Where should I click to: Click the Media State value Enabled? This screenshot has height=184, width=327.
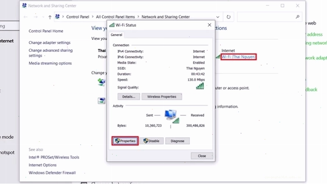(199, 62)
